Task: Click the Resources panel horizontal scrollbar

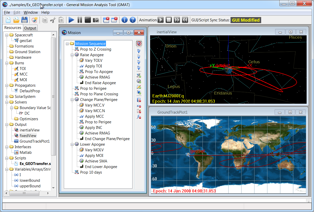Action: tap(25, 193)
